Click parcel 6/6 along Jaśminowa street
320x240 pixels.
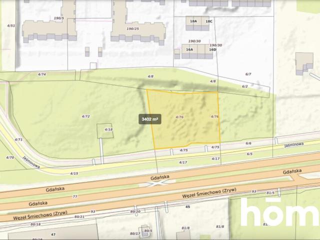248,143
